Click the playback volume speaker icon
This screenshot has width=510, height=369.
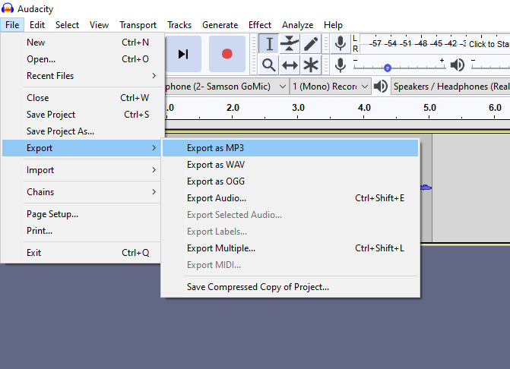(x=458, y=65)
